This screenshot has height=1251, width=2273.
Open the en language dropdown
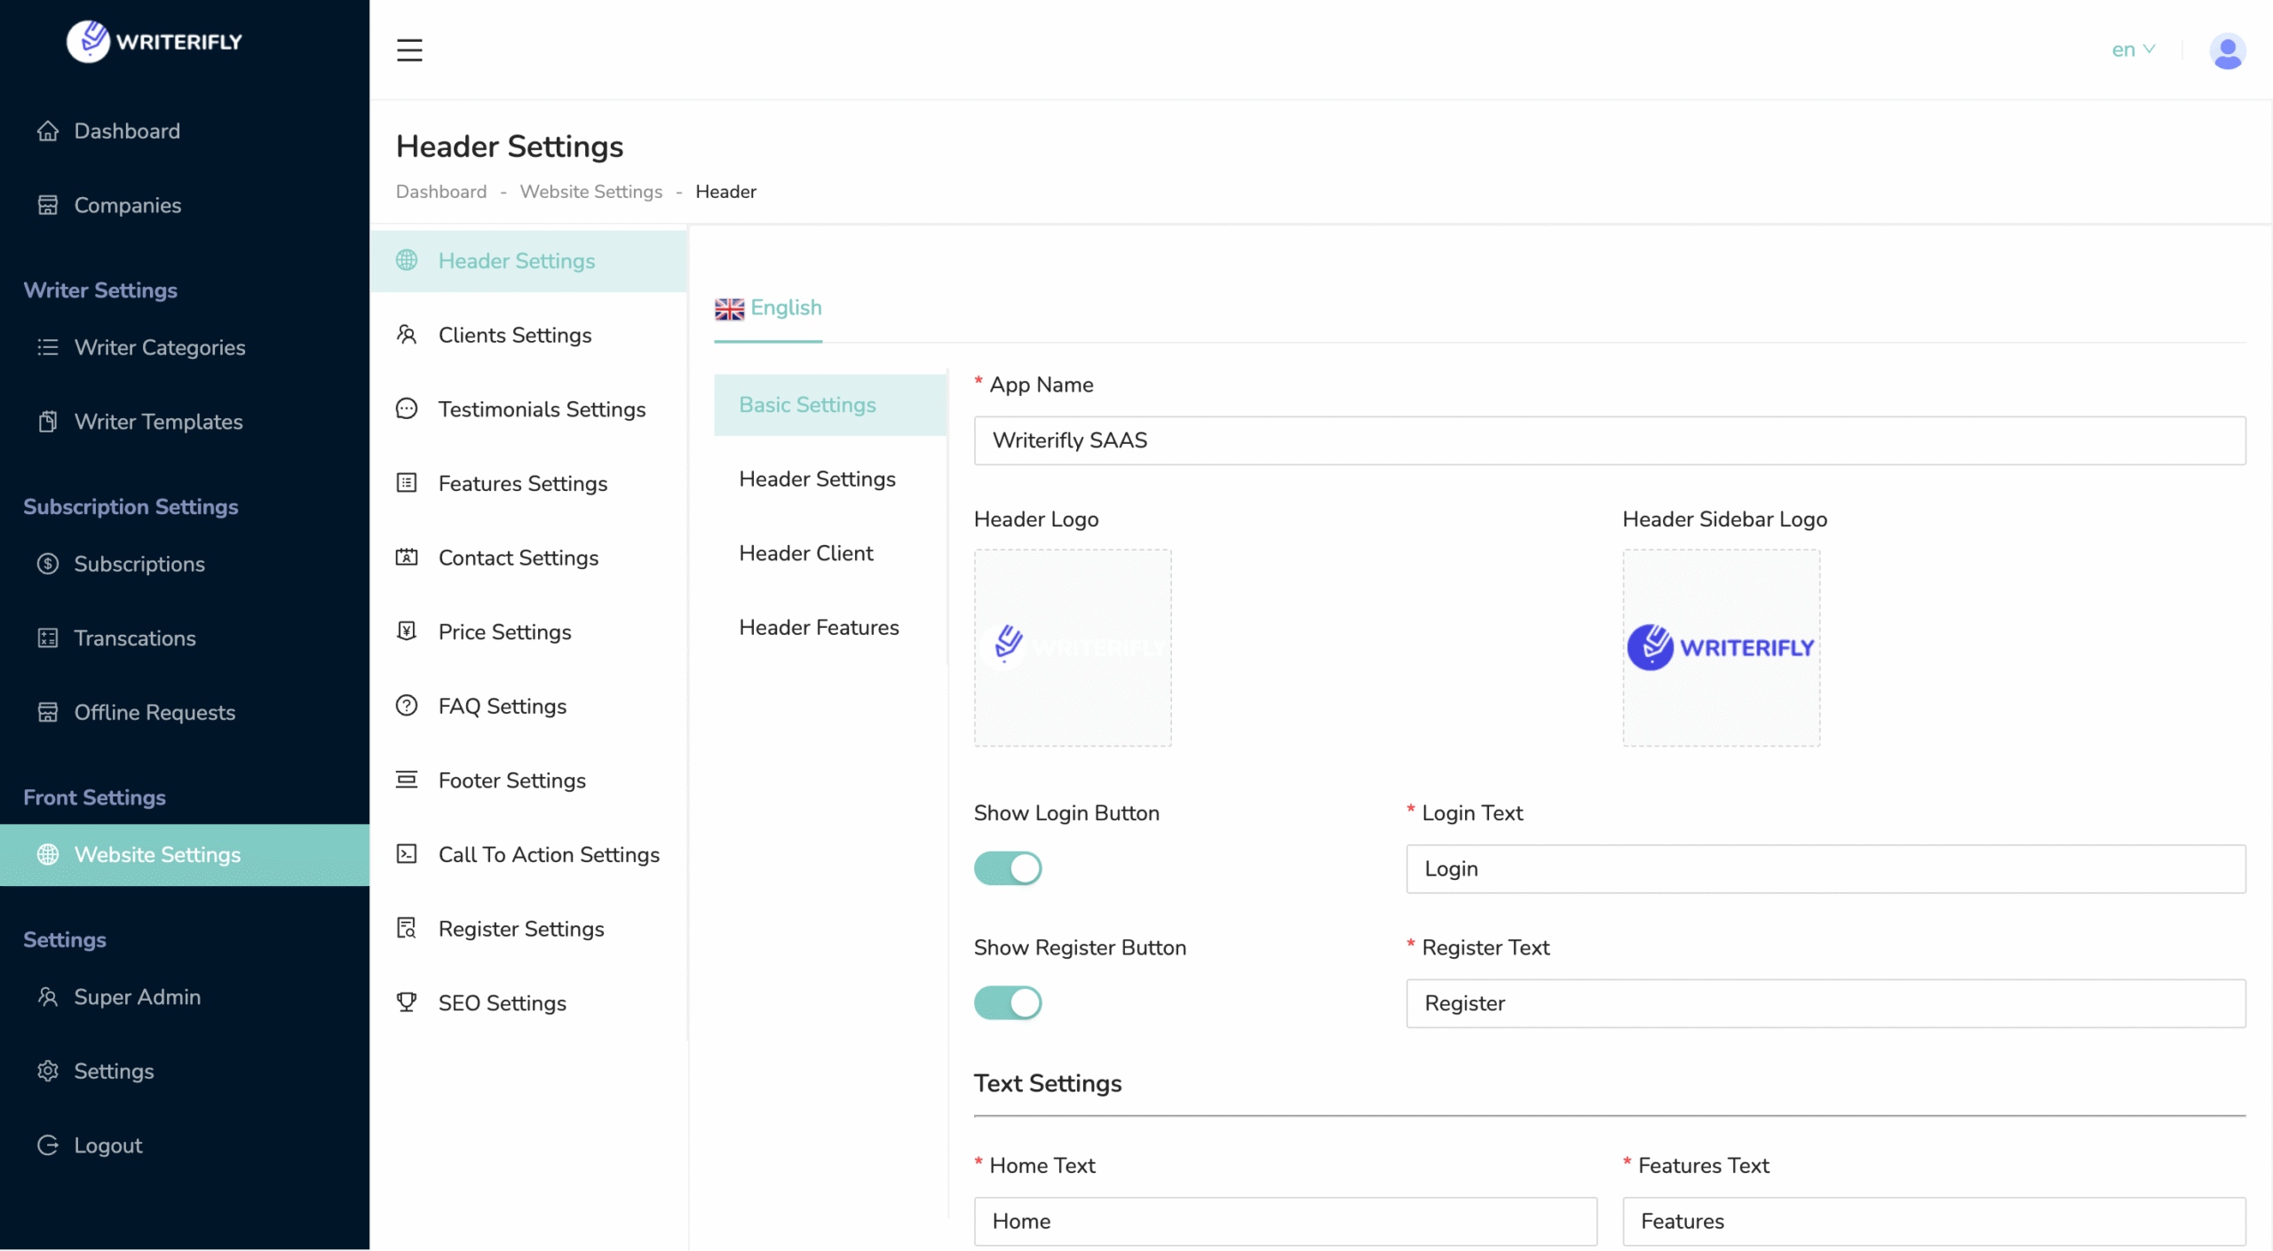click(x=2133, y=50)
